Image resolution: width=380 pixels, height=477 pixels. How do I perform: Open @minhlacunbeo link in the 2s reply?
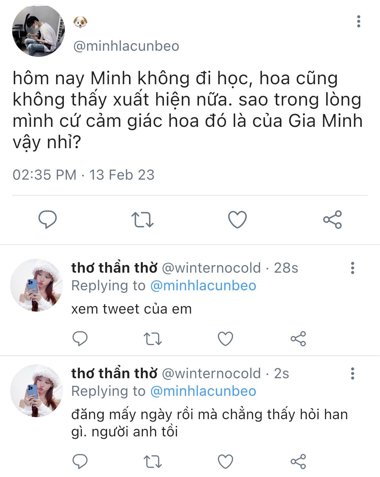(203, 391)
